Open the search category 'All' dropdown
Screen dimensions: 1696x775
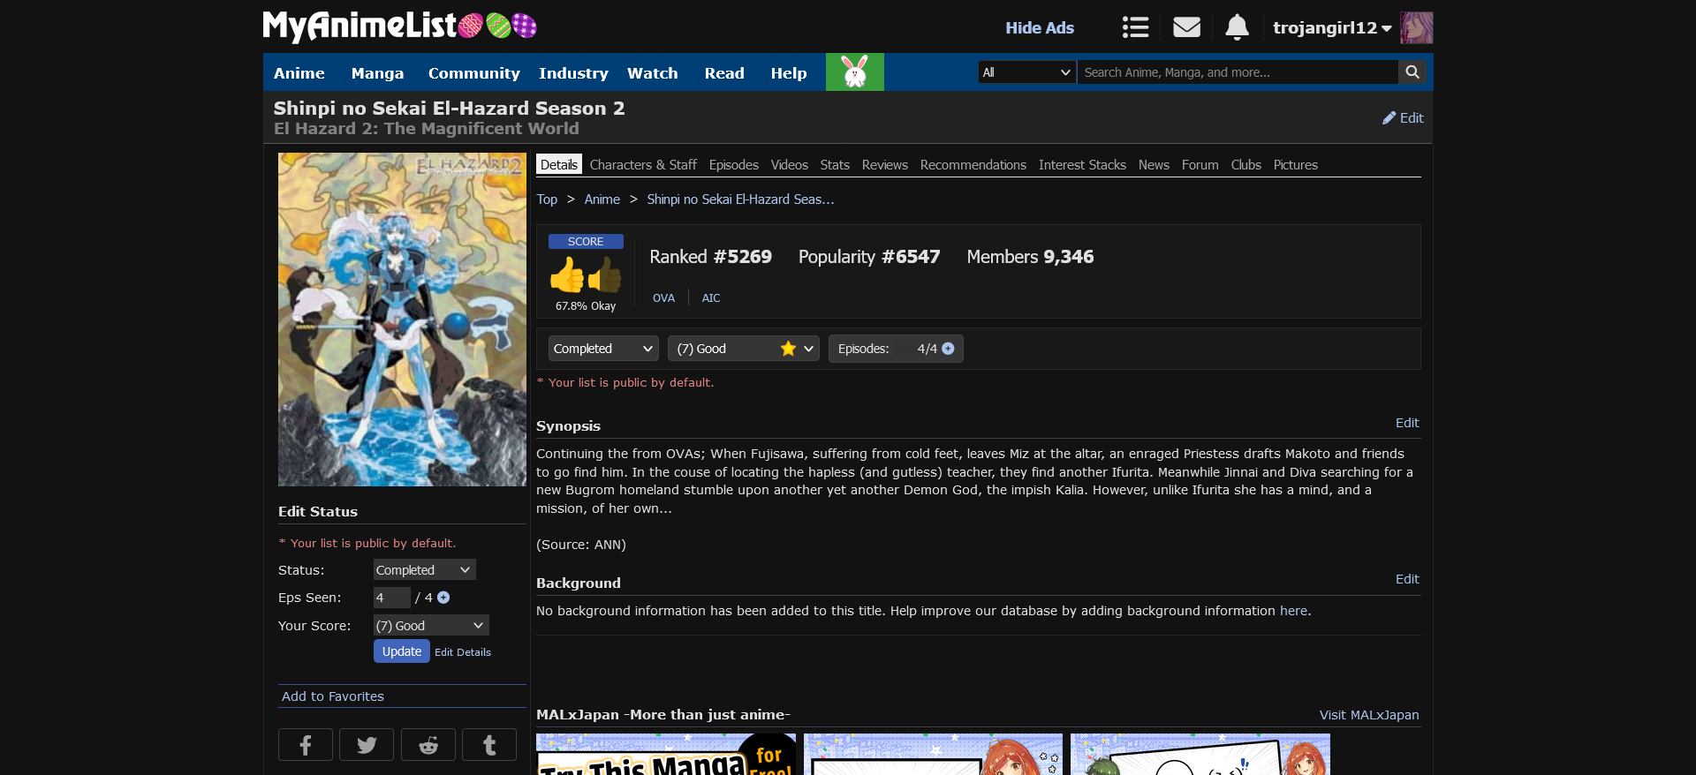click(x=1027, y=72)
